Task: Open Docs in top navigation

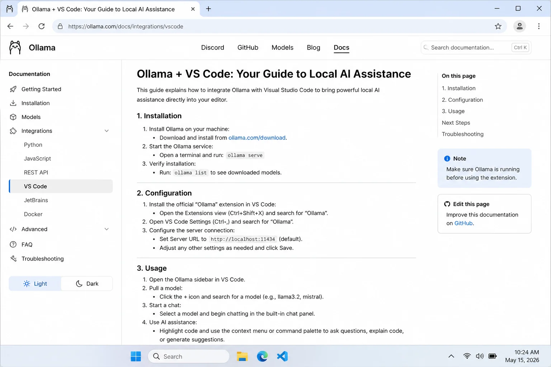Action: 342,47
